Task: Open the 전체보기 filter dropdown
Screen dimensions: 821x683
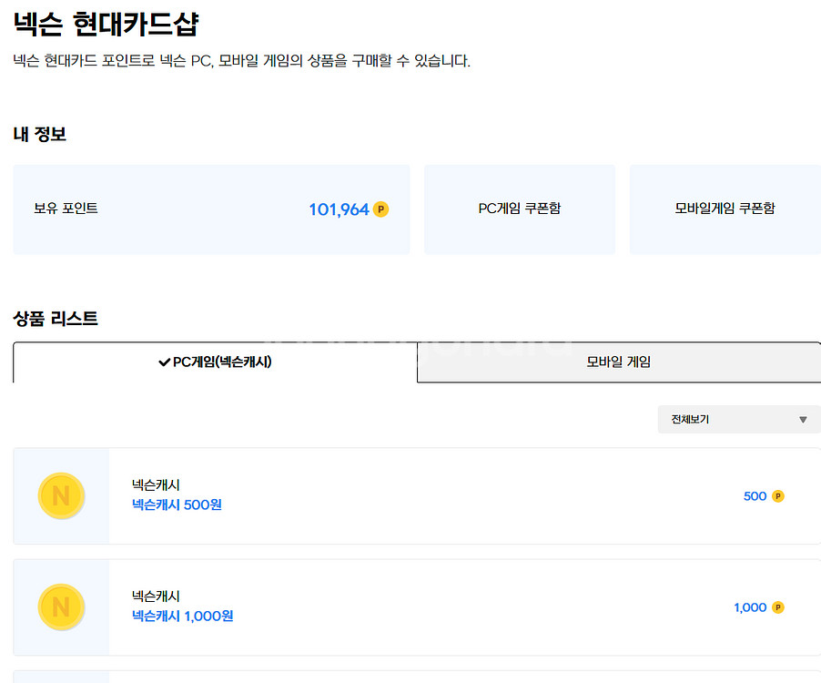Action: click(x=739, y=419)
